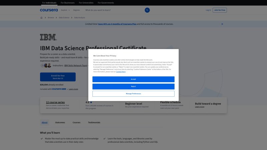The image size is (267, 150).
Task: Click Learn more under Build toward a degree
Action: pyautogui.click(x=200, y=107)
